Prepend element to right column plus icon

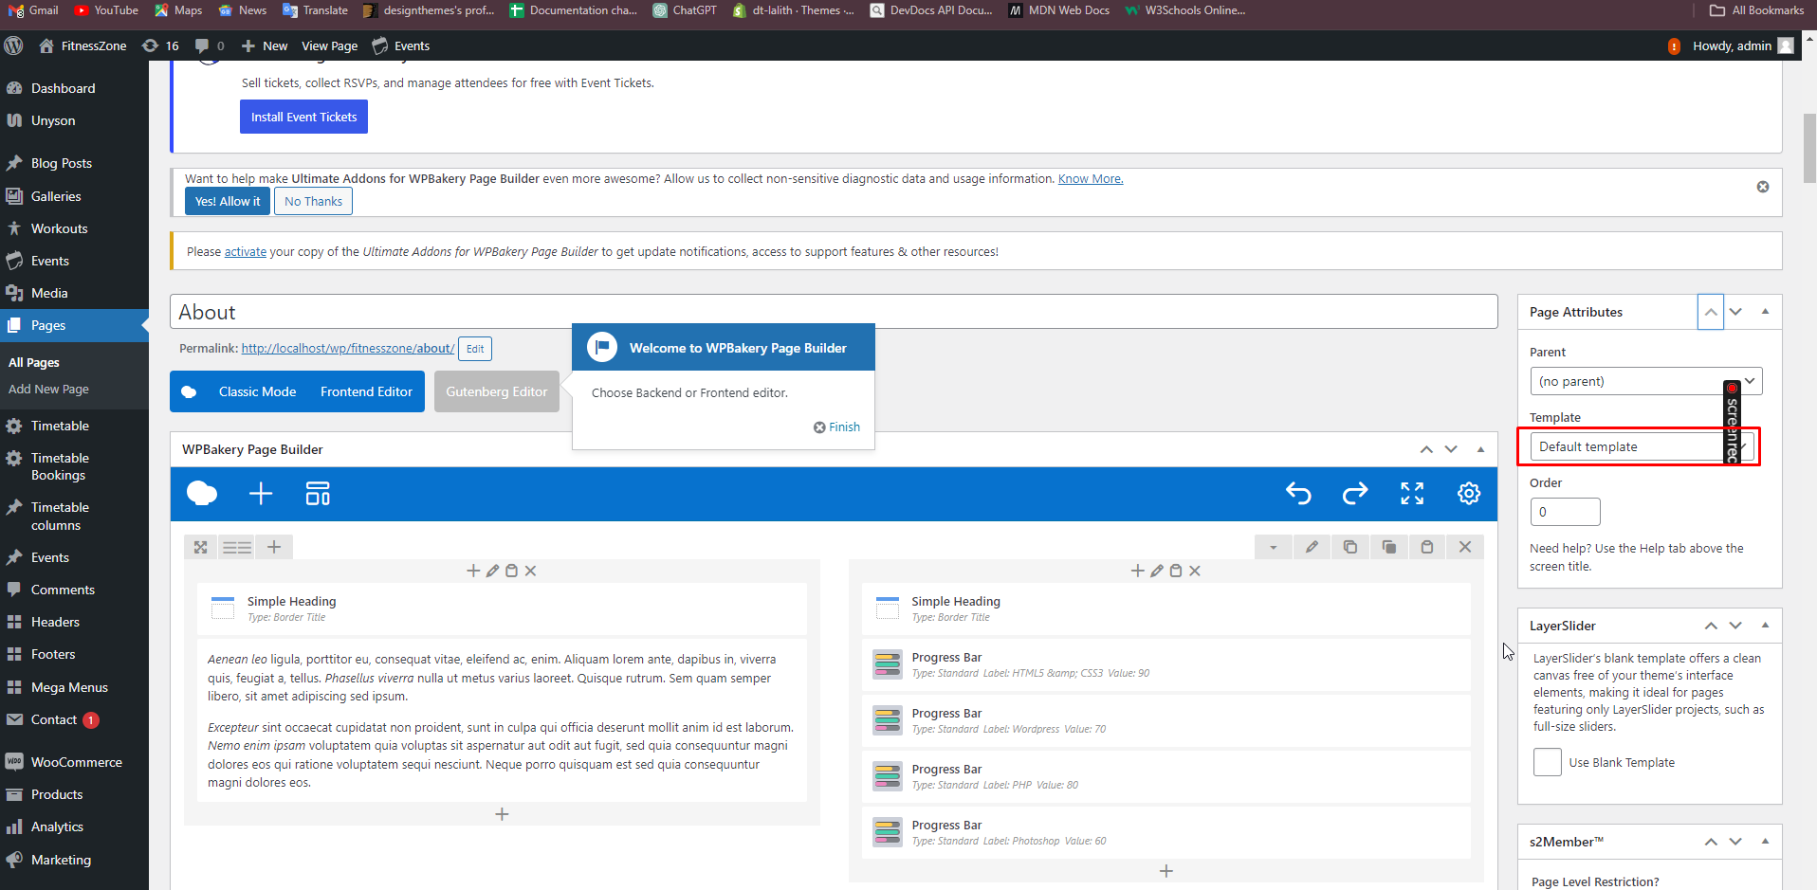1138,571
